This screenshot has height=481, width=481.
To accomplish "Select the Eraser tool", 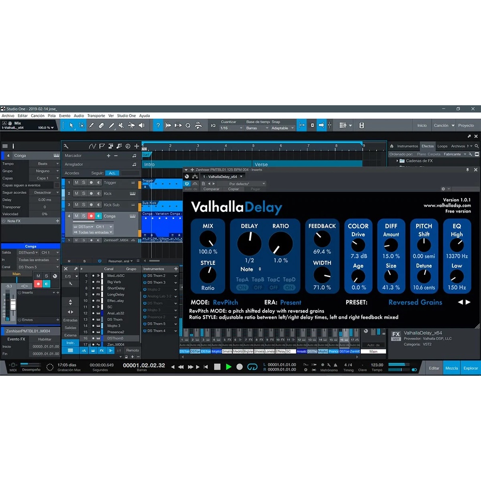I will [x=101, y=125].
